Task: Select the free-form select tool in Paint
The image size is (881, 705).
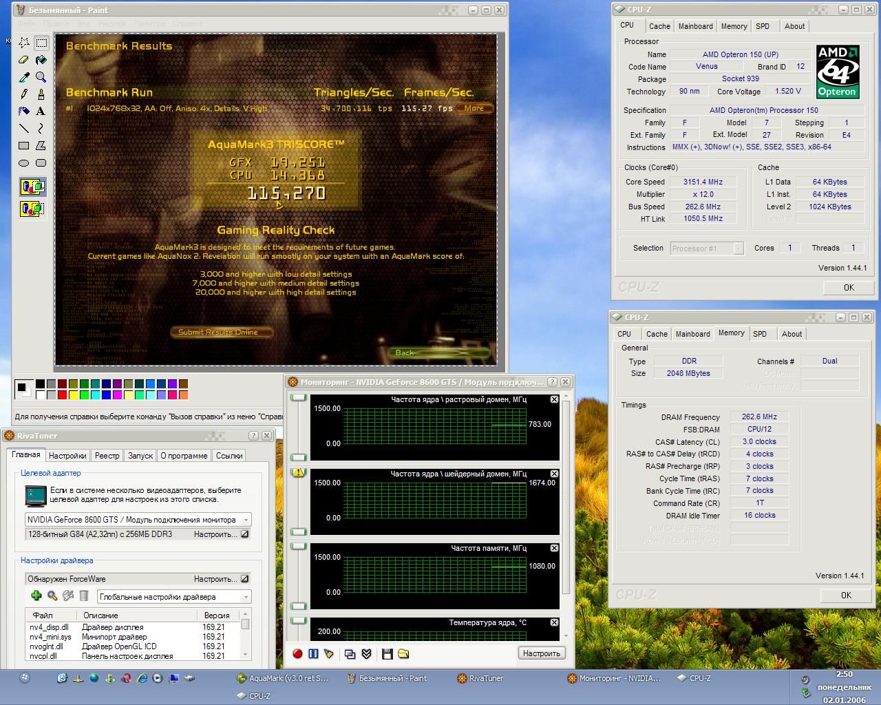Action: (x=24, y=43)
